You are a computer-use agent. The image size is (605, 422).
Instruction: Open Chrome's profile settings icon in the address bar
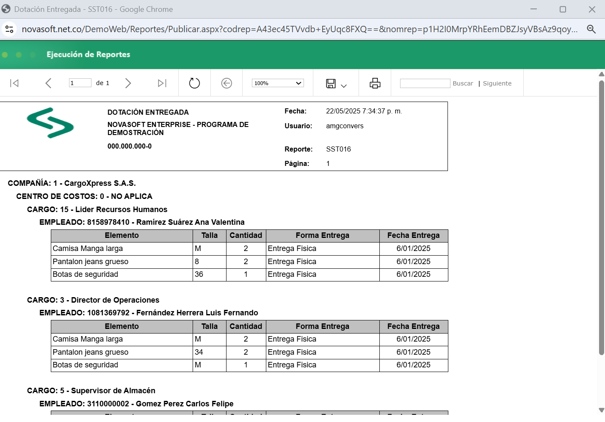(9, 29)
